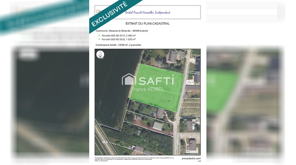Image resolution: width=296 pixels, height=165 pixels.
Task: Click the Contenance totale 3 830 m² line
Action: (119, 45)
